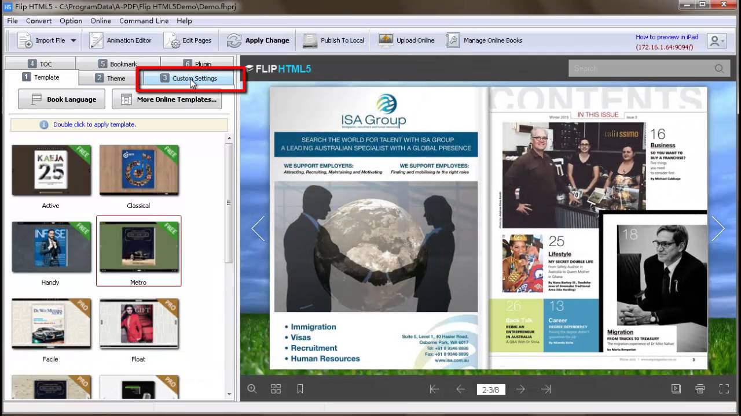The width and height of the screenshot is (741, 416).
Task: Click the zoom in icon
Action: click(252, 389)
